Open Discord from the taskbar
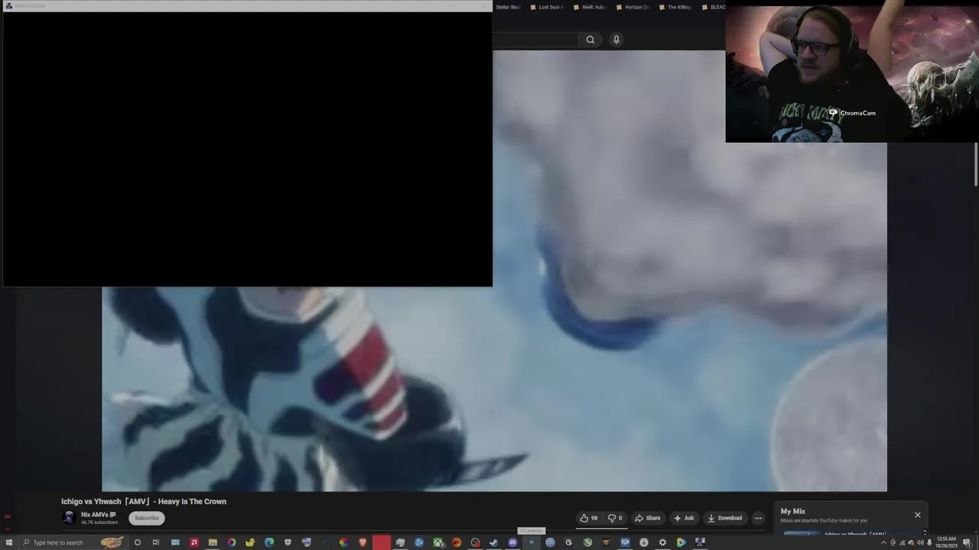This screenshot has height=550, width=979. [513, 542]
